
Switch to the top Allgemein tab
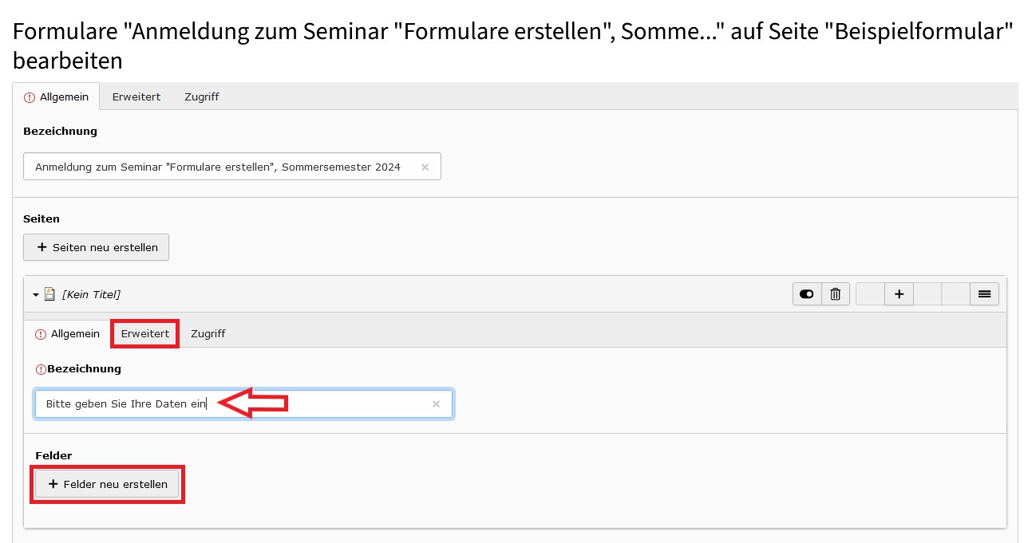pyautogui.click(x=56, y=96)
